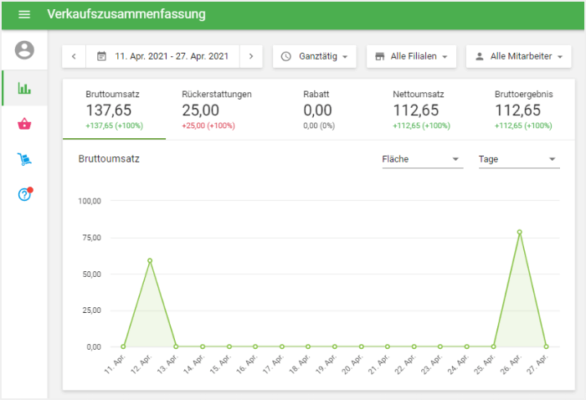Expand the Alle Mitarbeiter dropdown
This screenshot has height=400, width=586.
(518, 56)
